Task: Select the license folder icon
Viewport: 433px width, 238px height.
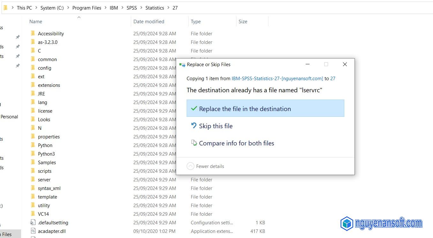Action: click(33, 111)
